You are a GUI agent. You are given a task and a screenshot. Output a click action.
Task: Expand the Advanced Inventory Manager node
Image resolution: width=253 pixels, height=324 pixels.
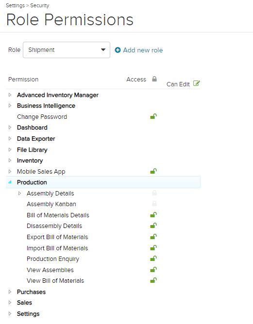pos(10,95)
